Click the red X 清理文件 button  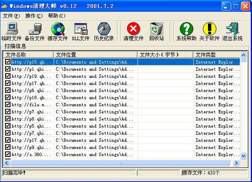point(133,32)
